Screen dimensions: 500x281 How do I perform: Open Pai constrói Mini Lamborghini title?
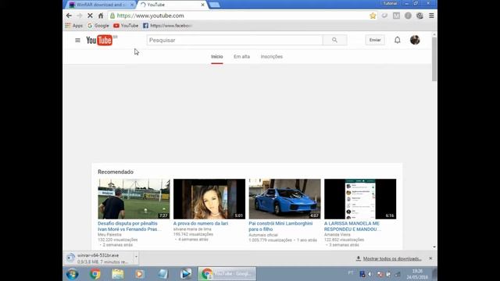tap(280, 226)
